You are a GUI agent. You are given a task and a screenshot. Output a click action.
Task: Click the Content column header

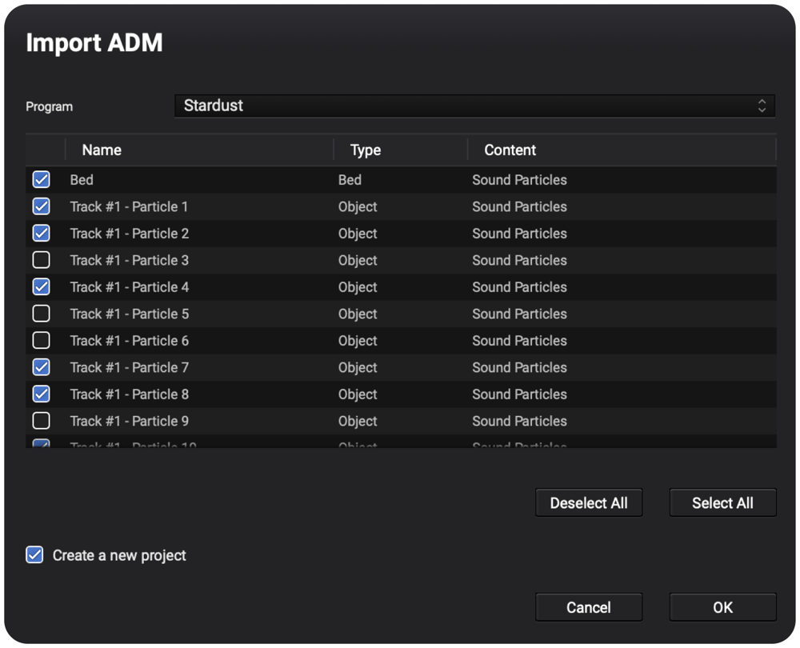pyautogui.click(x=510, y=150)
